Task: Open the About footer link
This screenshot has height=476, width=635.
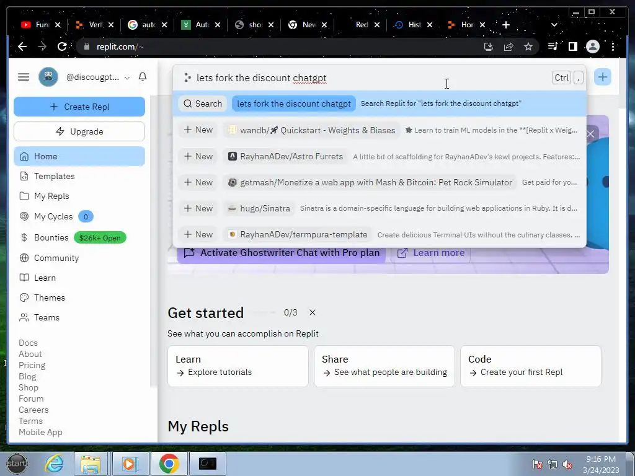Action: (x=30, y=354)
